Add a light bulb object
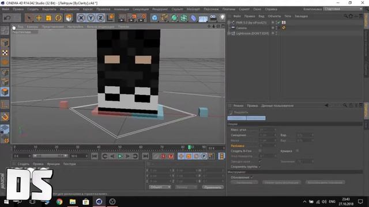 (x=222, y=18)
